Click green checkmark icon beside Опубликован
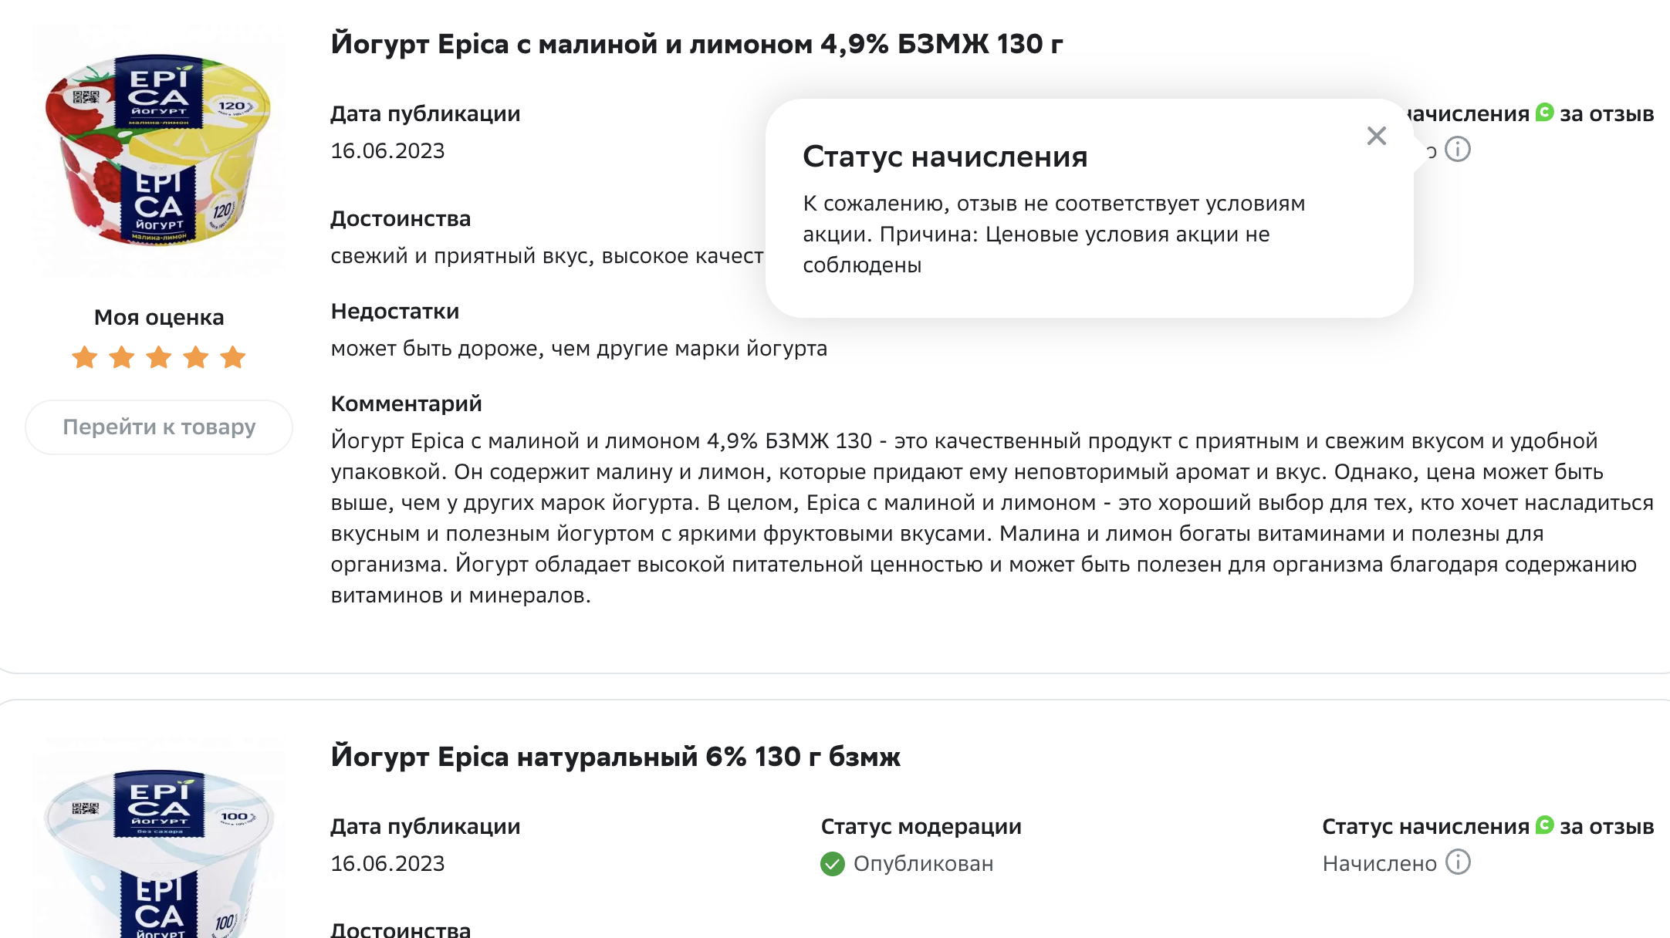Viewport: 1670px width, 938px height. coord(832,864)
